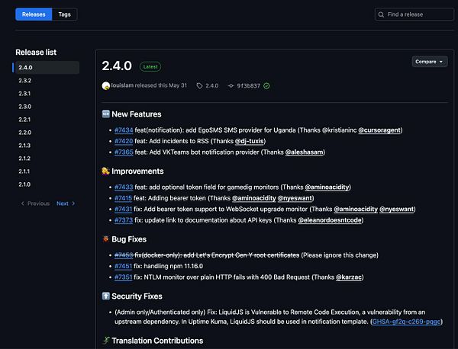
Task: Select release 2.3.2 in Release list
Action: pyautogui.click(x=25, y=81)
